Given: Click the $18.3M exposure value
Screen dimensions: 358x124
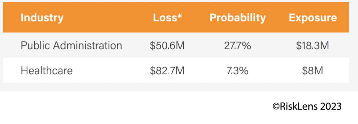Looking at the screenshot, I should click(313, 45).
